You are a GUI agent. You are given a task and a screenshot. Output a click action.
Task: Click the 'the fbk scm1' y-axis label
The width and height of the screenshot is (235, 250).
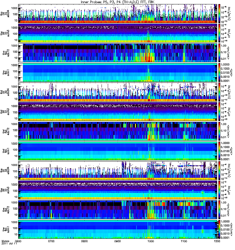[x=6, y=229]
